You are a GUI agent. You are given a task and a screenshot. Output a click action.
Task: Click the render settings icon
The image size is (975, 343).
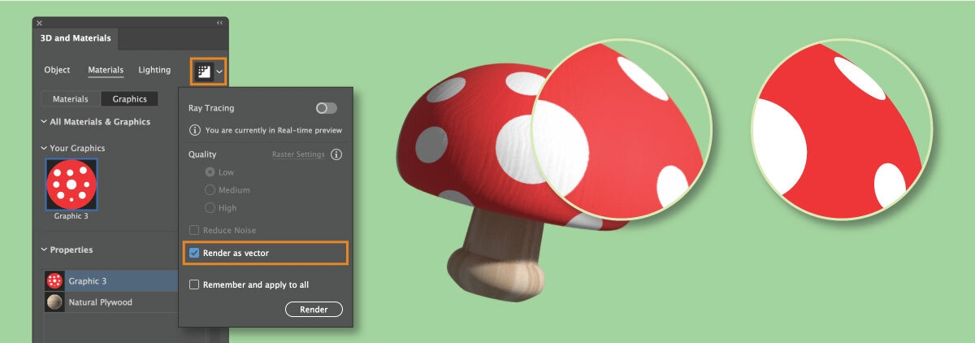[203, 72]
